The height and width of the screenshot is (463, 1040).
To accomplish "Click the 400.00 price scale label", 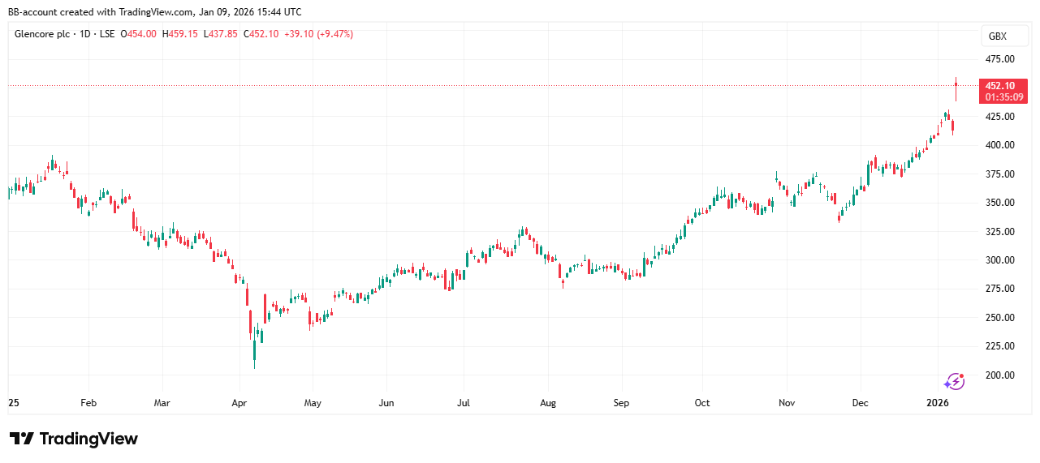I will coord(999,145).
